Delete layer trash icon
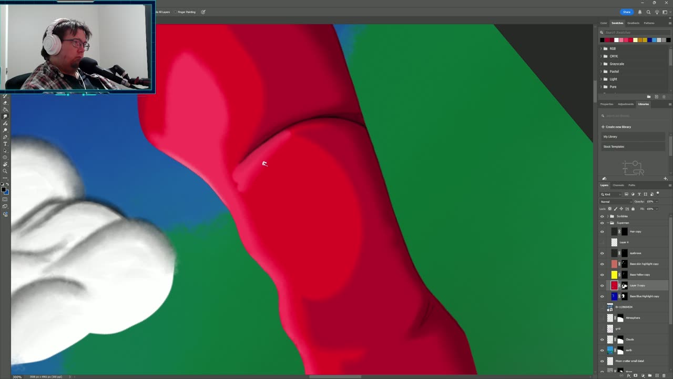 (x=664, y=375)
